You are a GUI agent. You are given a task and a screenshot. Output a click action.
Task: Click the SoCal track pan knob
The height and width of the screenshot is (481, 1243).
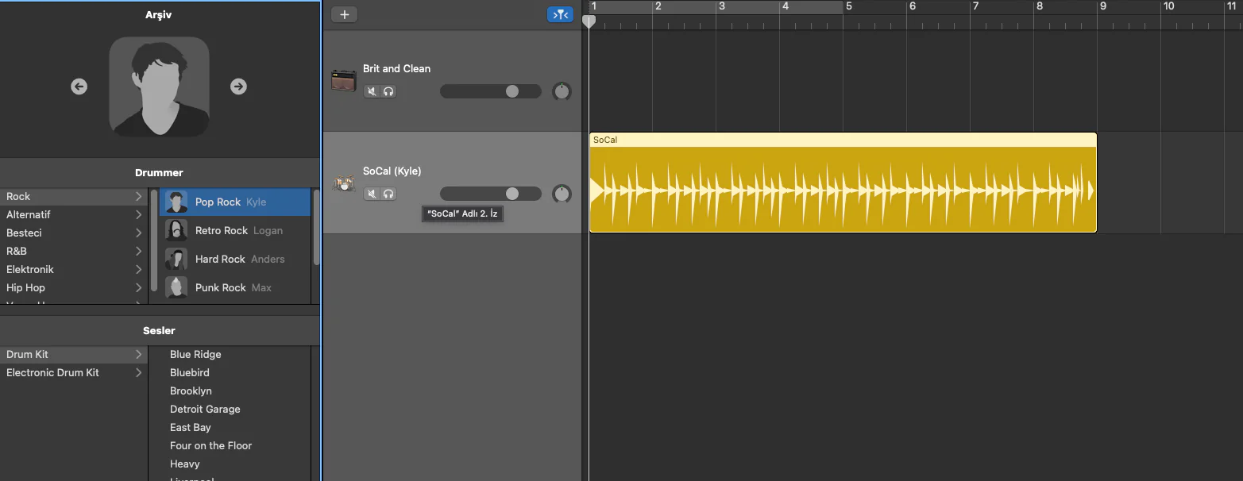pyautogui.click(x=562, y=194)
